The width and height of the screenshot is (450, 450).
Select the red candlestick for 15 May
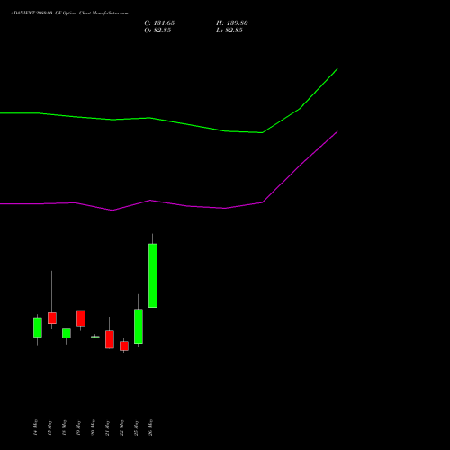(52, 318)
